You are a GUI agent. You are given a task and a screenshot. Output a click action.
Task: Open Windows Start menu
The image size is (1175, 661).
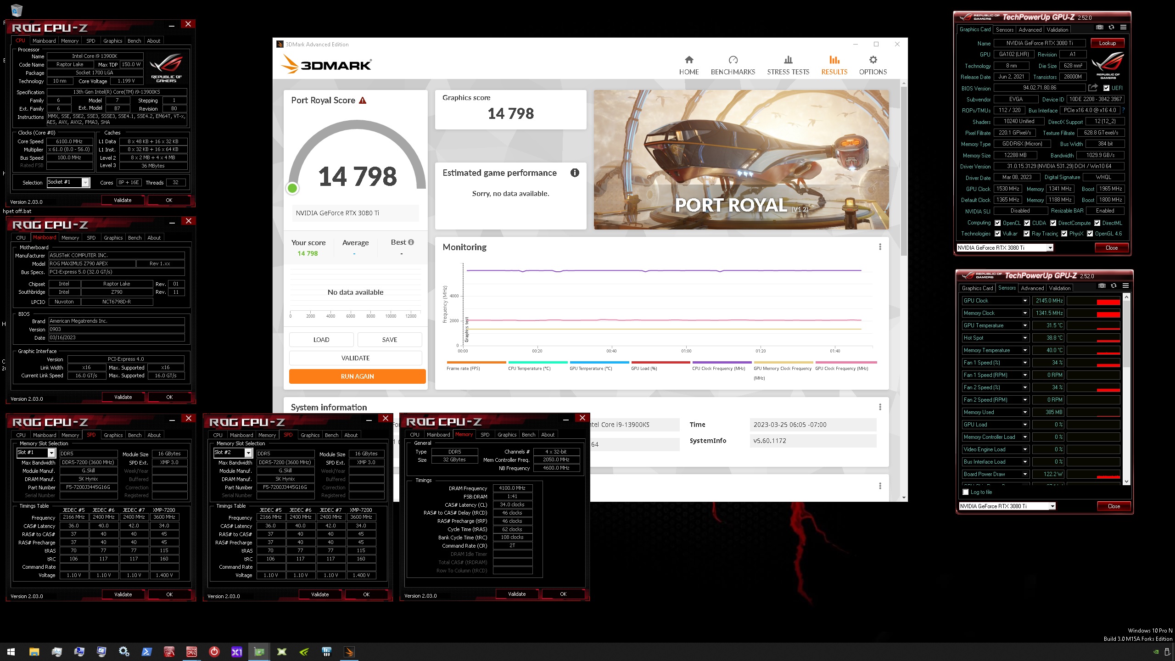[x=11, y=652]
